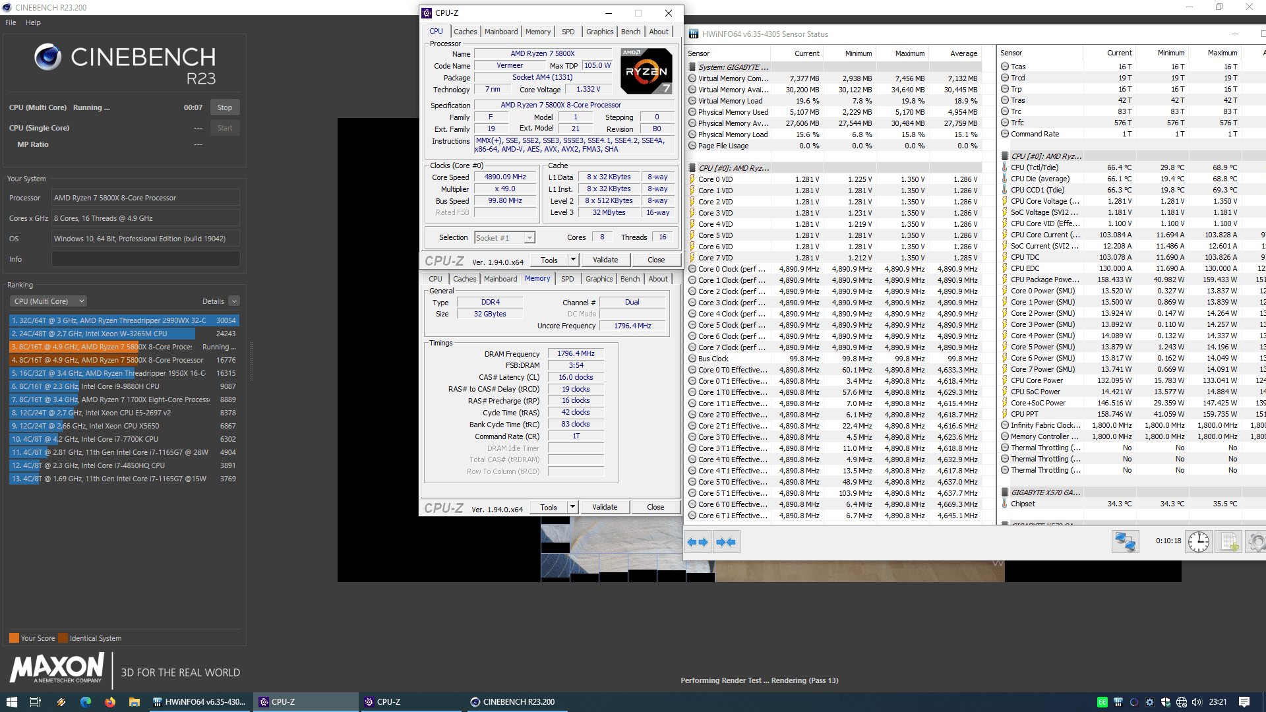The image size is (1266, 712).
Task: Click the network globe tray icon
Action: click(1182, 702)
